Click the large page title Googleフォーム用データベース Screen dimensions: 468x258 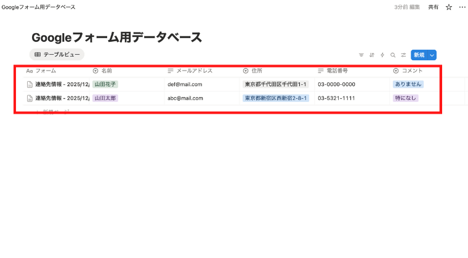point(117,37)
